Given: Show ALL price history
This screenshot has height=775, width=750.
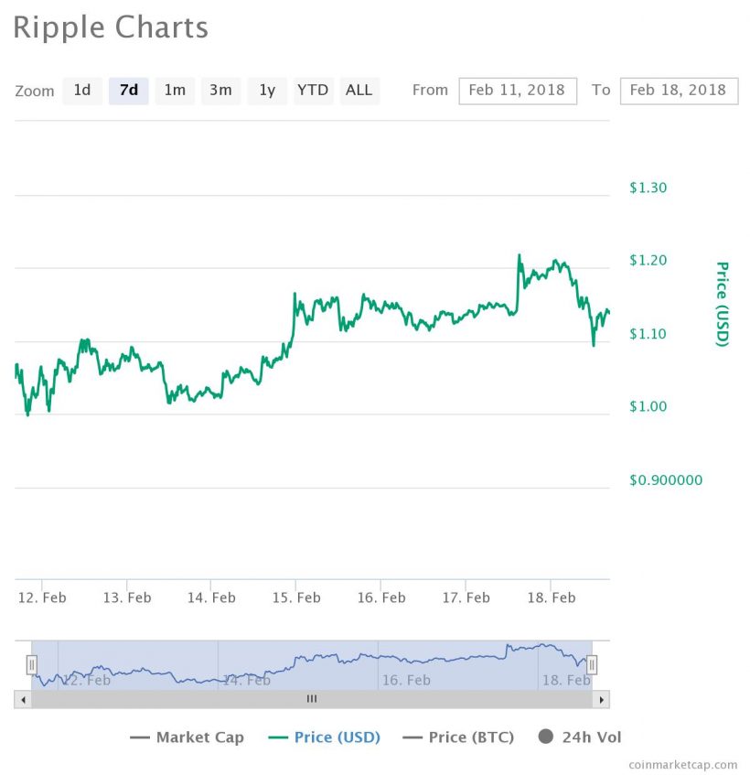Looking at the screenshot, I should [359, 91].
